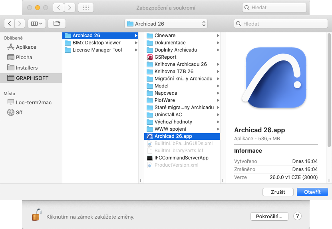332x229 pixels.
Task: Select GSReport application
Action: (x=182, y=57)
